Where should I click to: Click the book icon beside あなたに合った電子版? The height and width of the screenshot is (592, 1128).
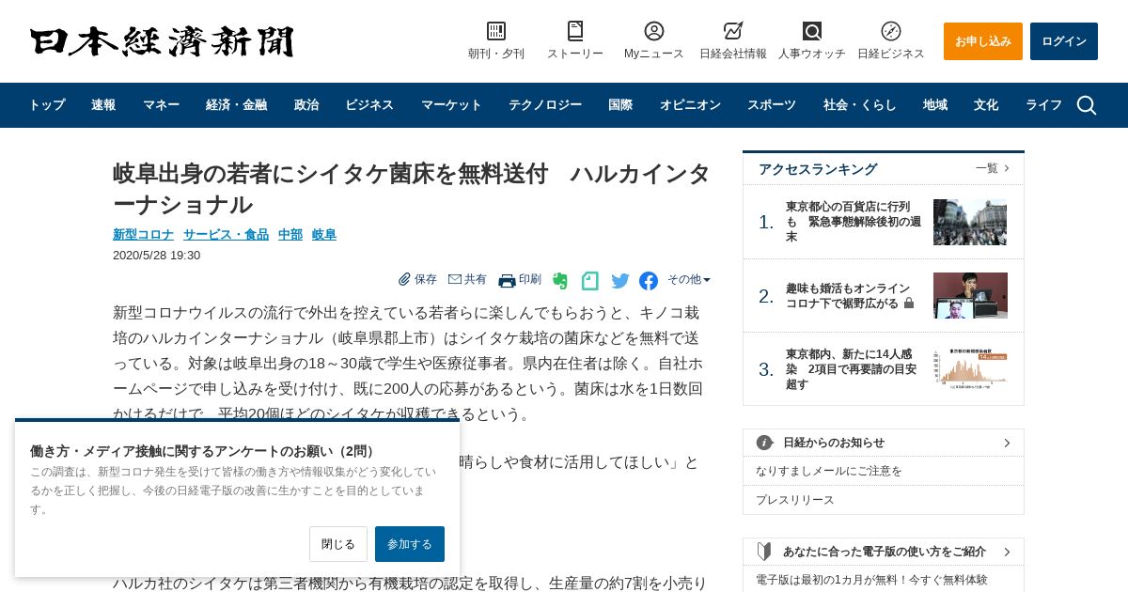[765, 552]
